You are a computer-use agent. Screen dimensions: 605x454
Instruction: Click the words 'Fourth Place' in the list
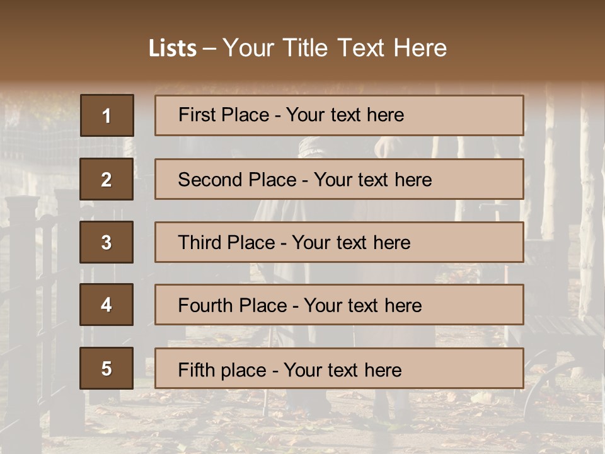click(x=233, y=305)
